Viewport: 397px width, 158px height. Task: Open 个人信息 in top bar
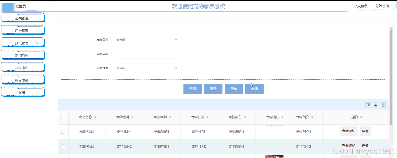[361, 6]
